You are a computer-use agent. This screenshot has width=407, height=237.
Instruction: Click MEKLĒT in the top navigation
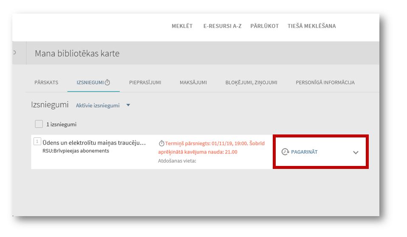pyautogui.click(x=182, y=26)
